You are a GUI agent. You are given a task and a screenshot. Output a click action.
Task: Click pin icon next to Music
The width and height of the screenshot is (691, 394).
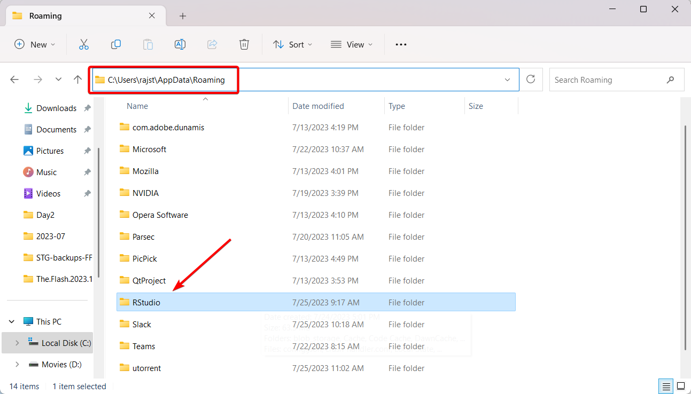[x=87, y=172]
